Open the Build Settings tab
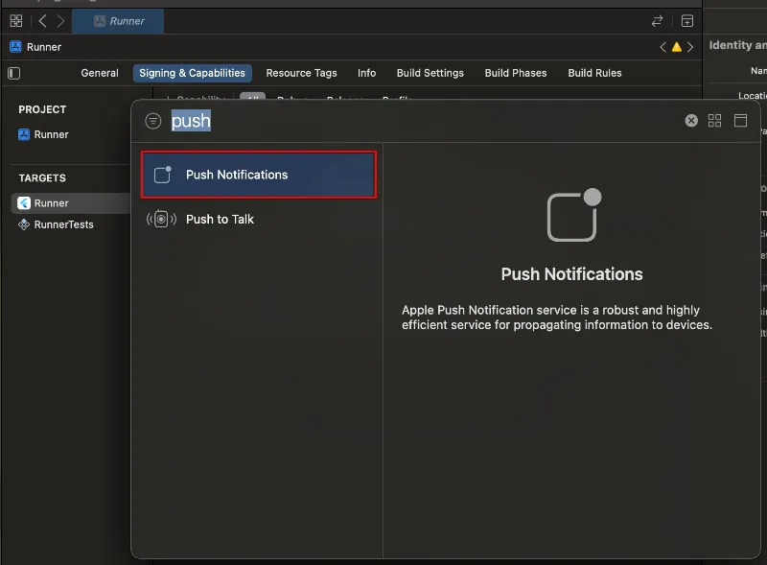 pos(430,73)
